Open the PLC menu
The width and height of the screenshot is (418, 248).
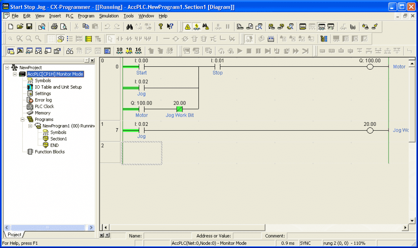tap(69, 16)
